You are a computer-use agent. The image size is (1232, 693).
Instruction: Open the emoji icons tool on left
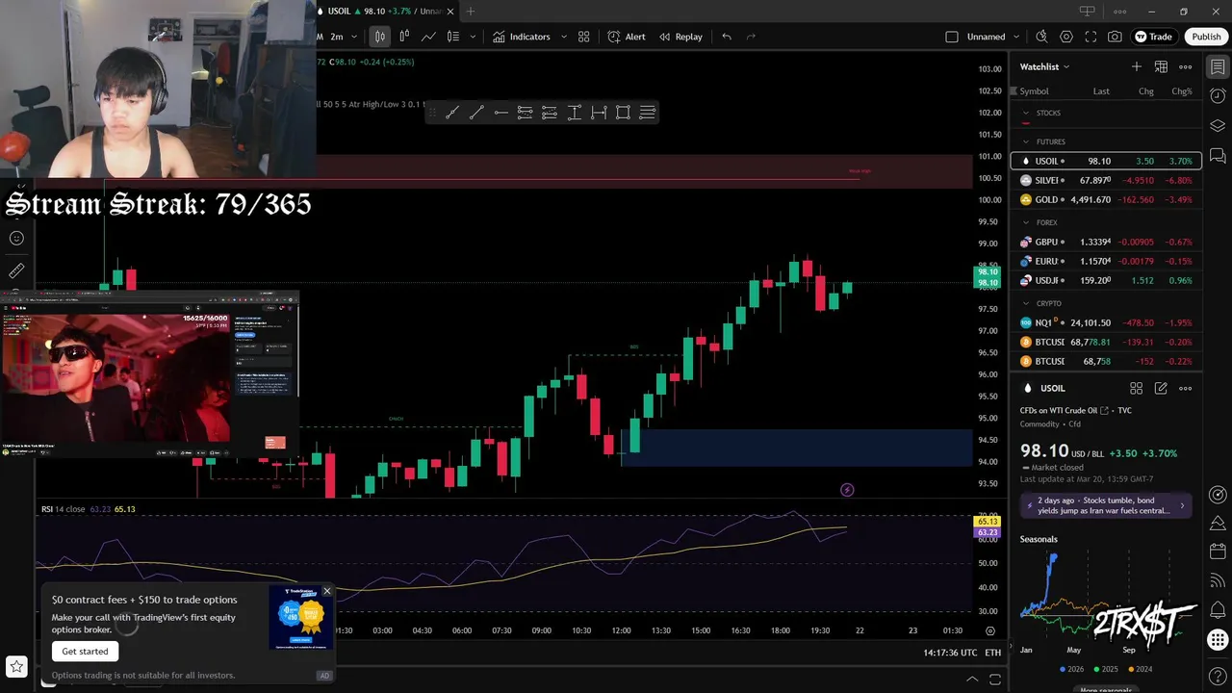coord(16,239)
